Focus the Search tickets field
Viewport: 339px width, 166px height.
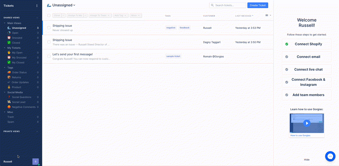pyautogui.click(x=228, y=5)
